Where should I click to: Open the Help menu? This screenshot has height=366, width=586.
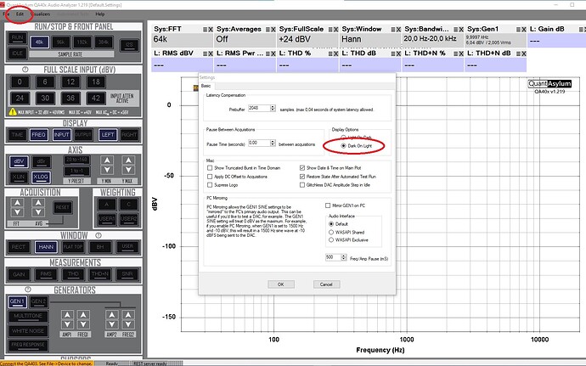click(x=99, y=14)
